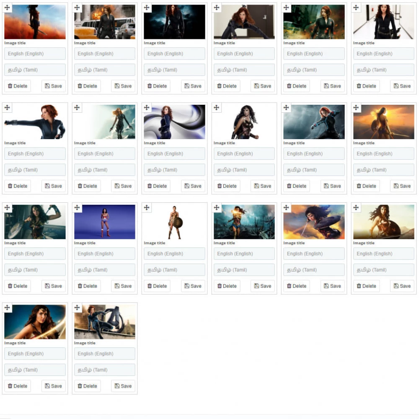
Task: Delete the stormy grey Black Widow image
Action: 297,186
